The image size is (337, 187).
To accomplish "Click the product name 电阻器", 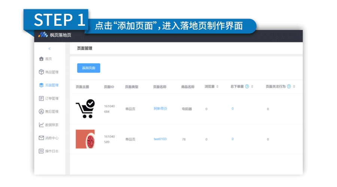I will (x=187, y=109).
